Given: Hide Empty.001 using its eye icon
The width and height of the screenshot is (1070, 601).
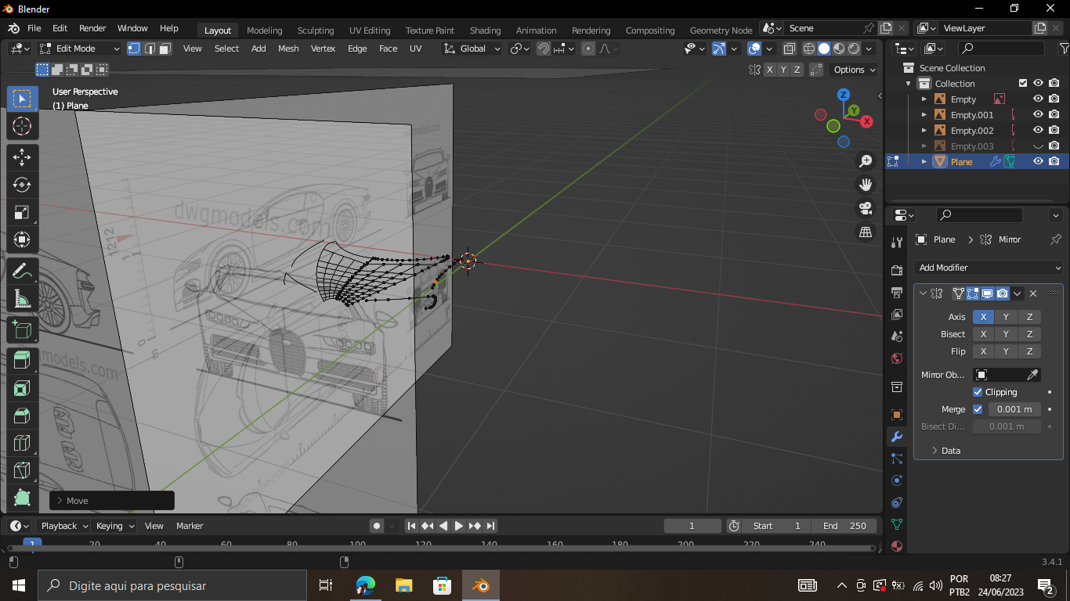Looking at the screenshot, I should pyautogui.click(x=1038, y=115).
